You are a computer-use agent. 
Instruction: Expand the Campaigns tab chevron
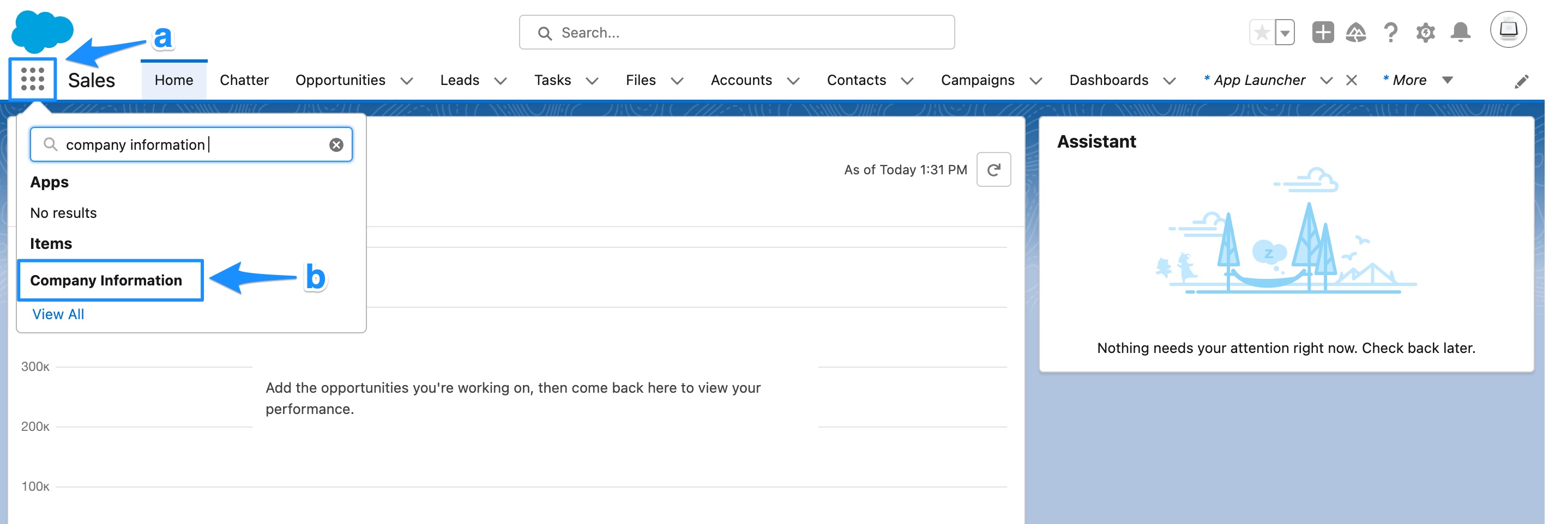coord(1036,81)
